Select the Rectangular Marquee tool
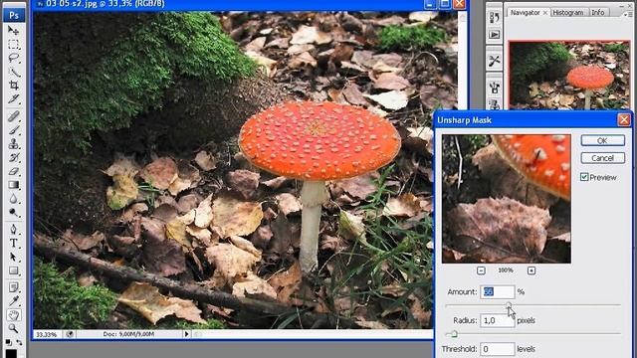 click(13, 44)
